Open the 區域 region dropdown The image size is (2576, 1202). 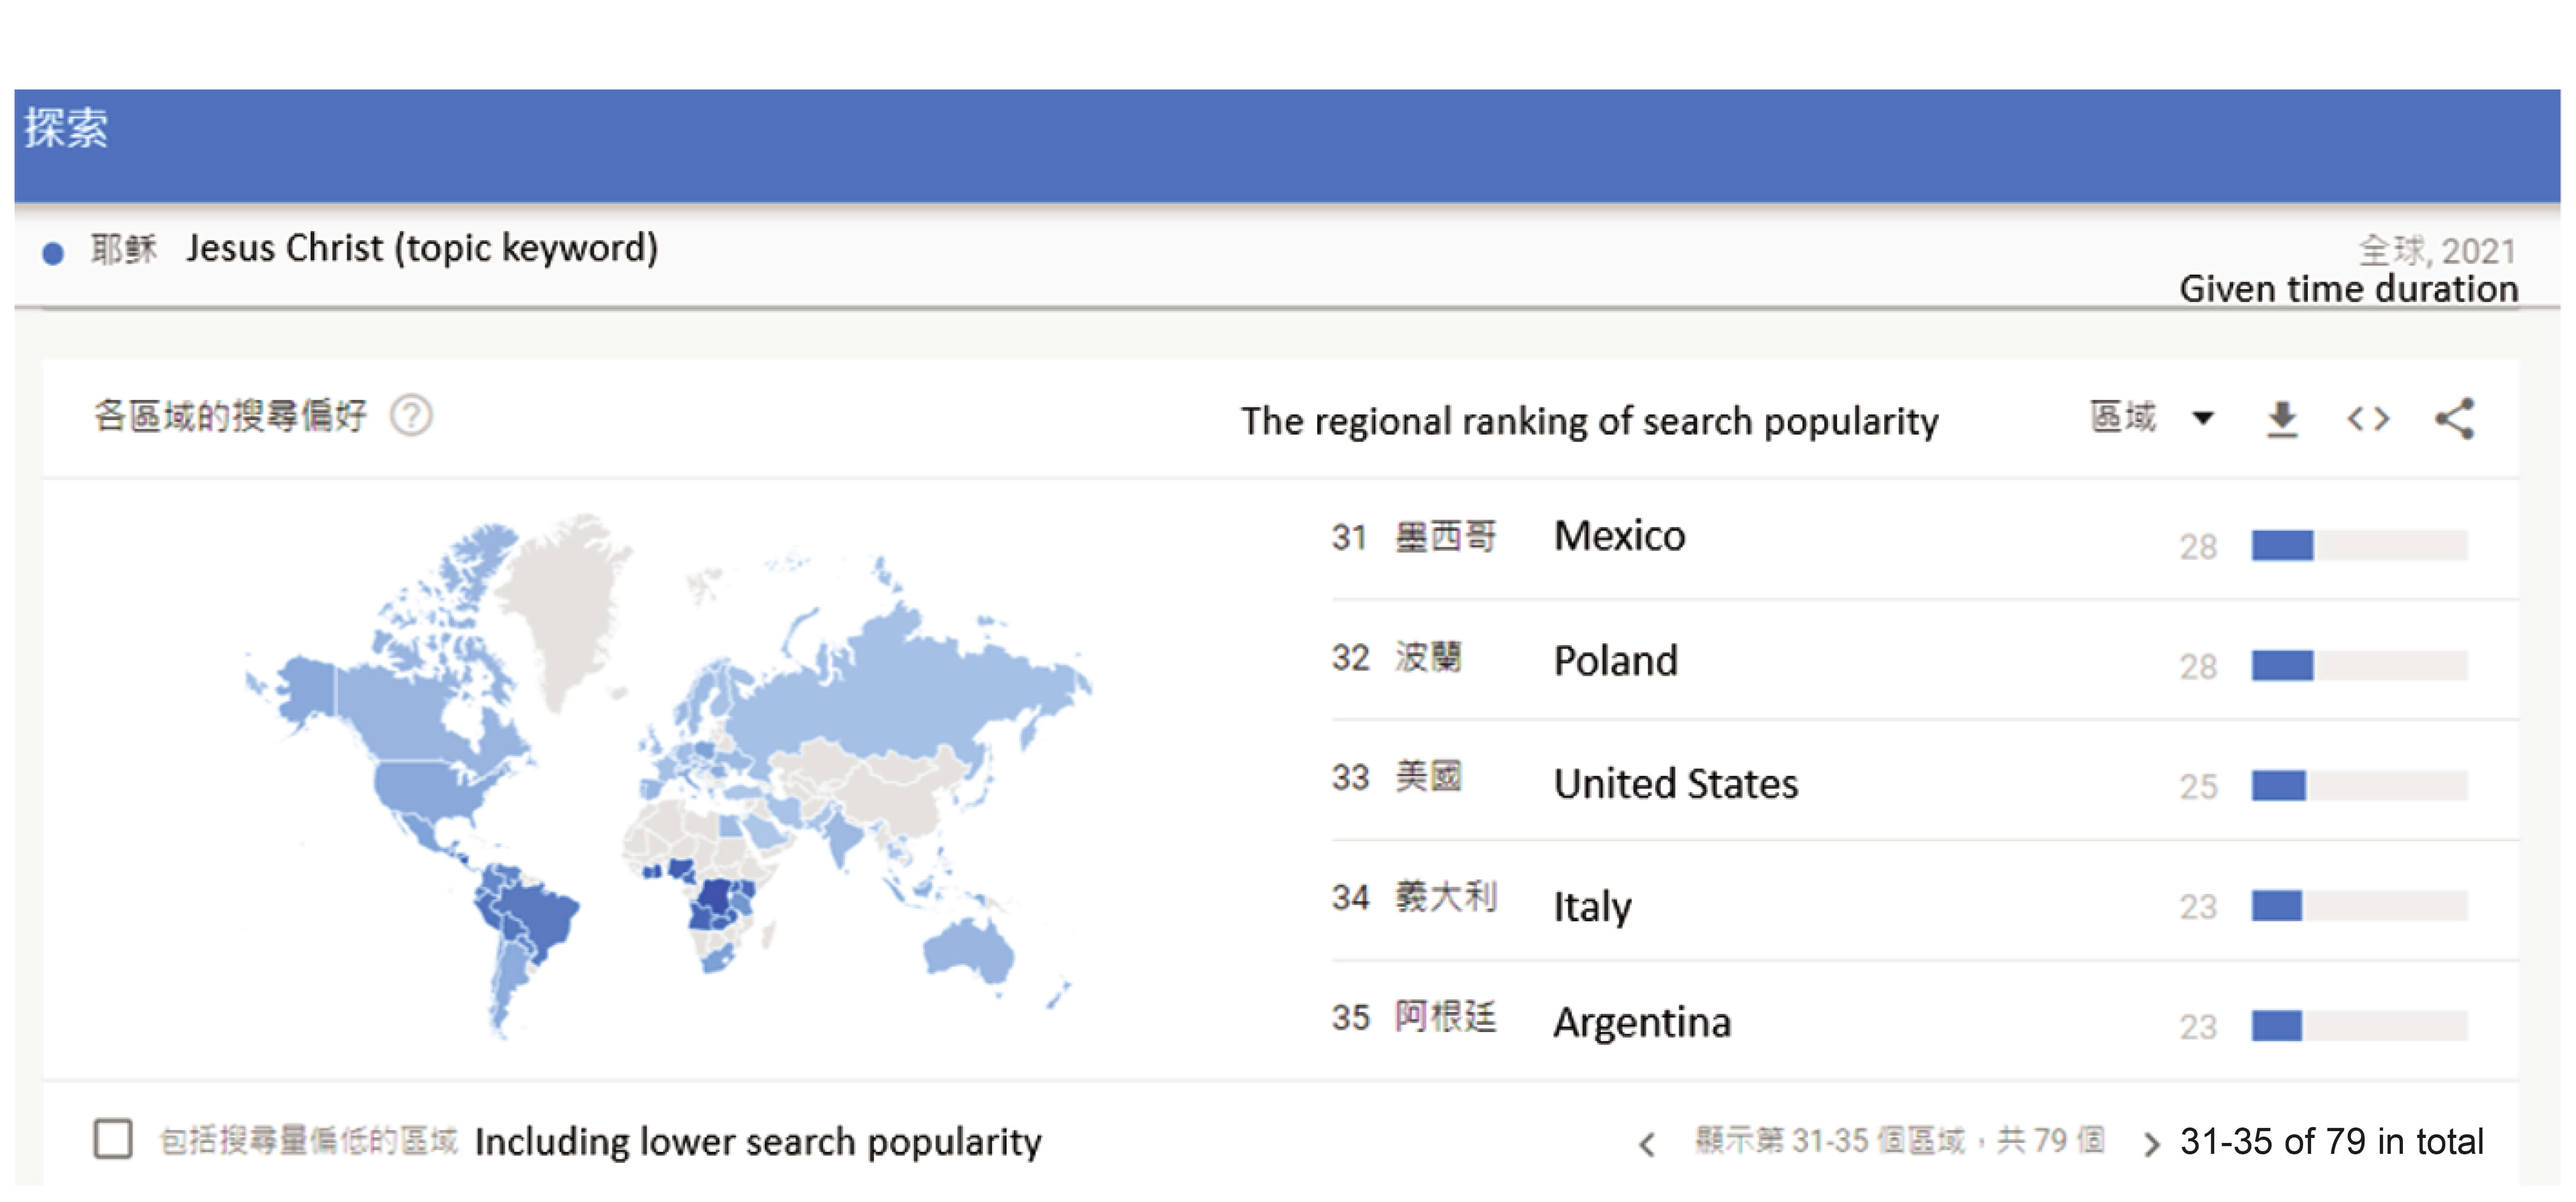[x=2152, y=417]
